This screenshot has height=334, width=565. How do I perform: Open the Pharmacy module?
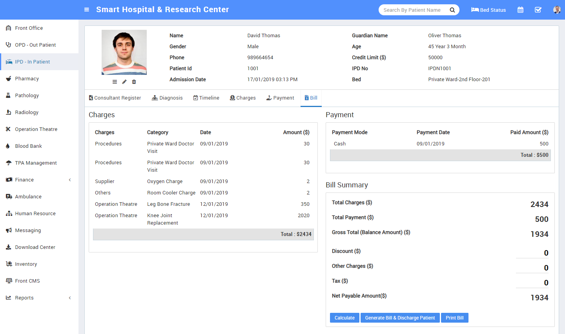[39, 79]
